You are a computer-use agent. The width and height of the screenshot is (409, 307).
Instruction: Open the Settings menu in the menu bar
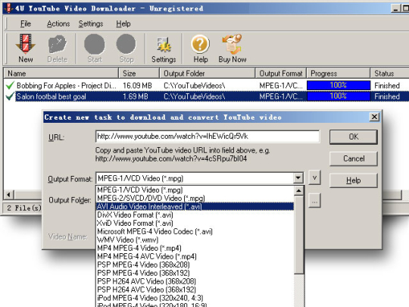[91, 23]
